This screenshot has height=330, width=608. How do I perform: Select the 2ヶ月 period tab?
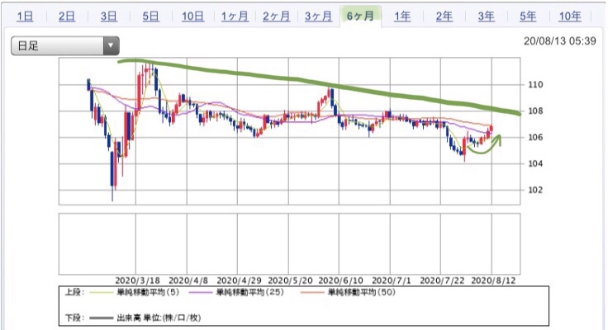pos(276,16)
